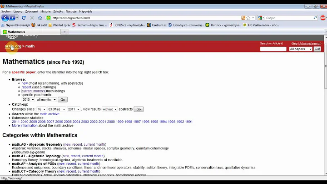Open math.AT current month link

(x=93, y=156)
